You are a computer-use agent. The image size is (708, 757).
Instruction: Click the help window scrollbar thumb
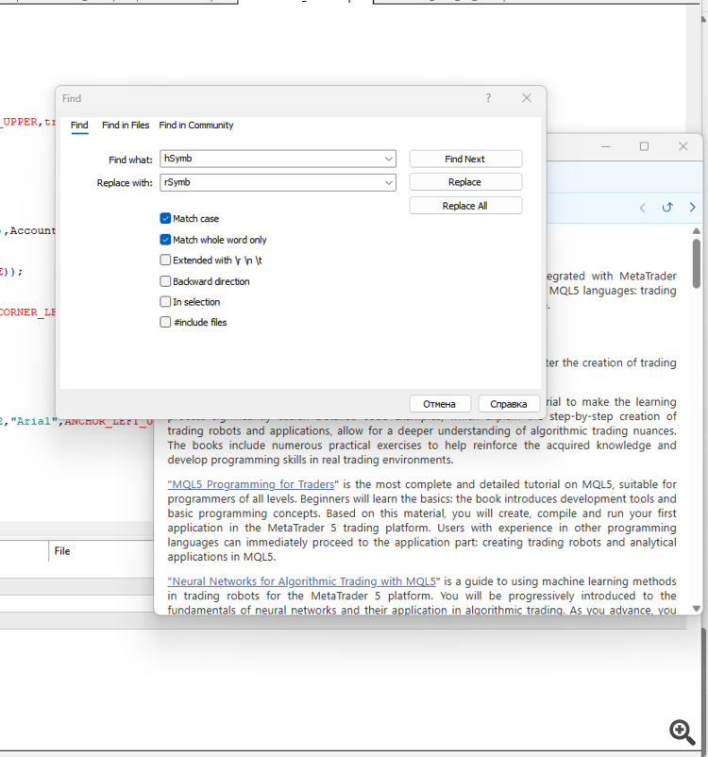point(696,263)
